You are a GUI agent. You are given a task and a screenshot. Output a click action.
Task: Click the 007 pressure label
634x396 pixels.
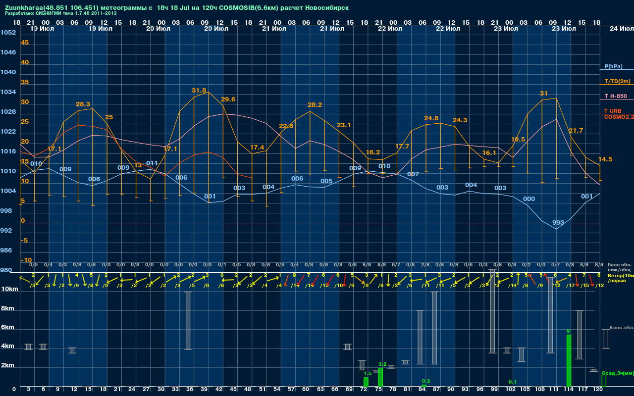tap(413, 174)
